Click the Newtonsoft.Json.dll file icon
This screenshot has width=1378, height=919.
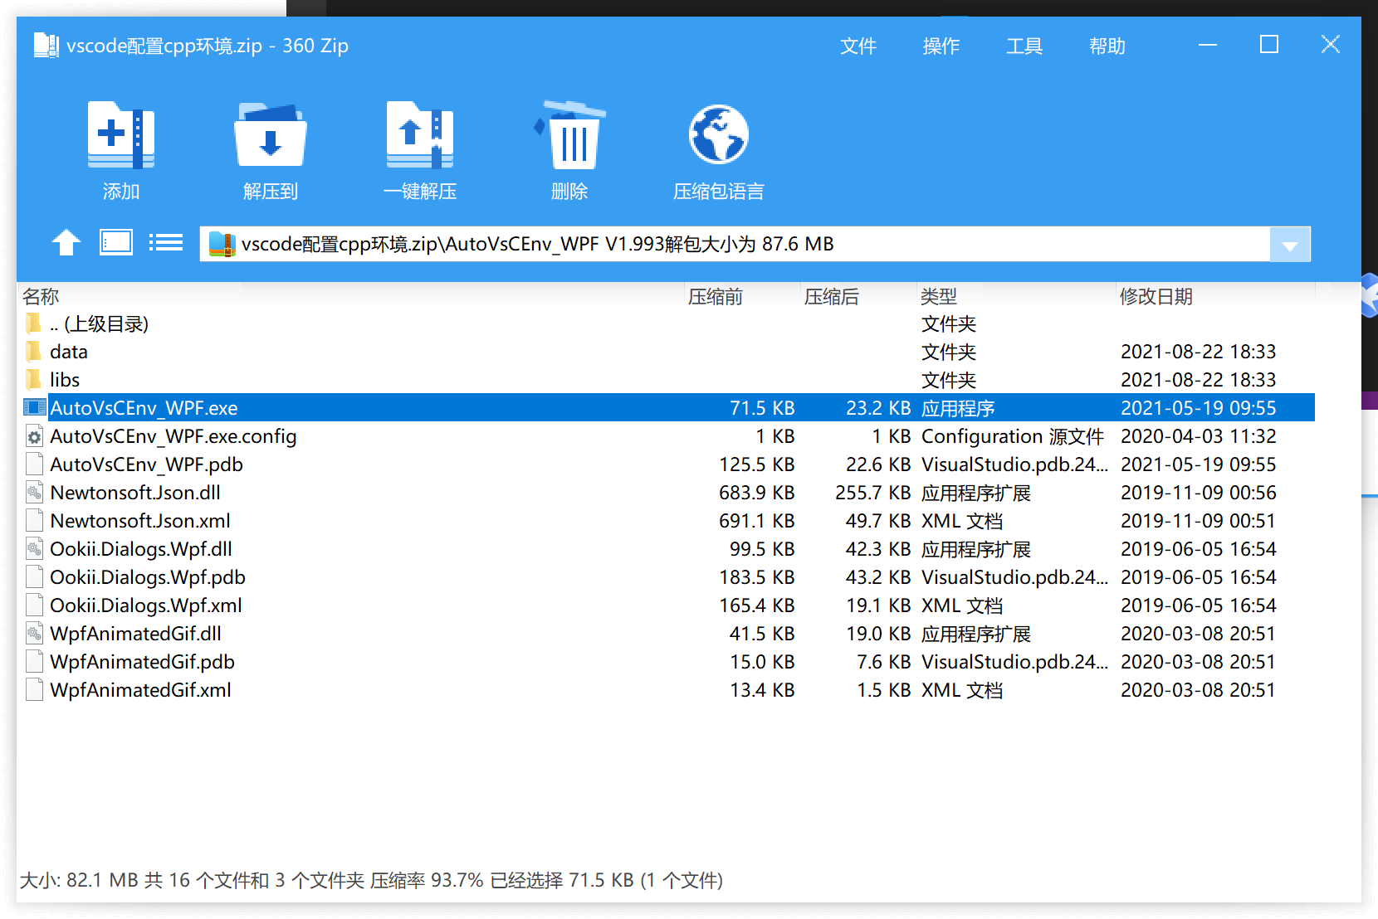pos(34,493)
